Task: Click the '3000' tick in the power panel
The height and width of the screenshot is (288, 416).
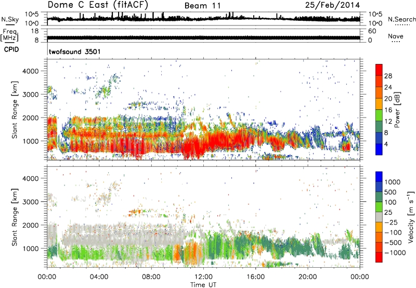Action: coord(31,95)
